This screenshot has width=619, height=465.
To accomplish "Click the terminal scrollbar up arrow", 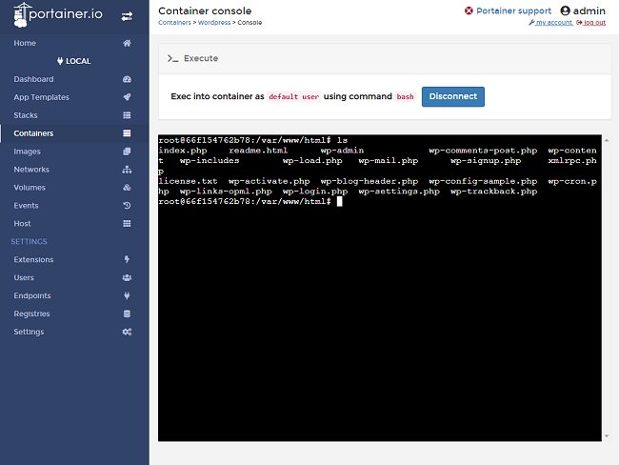I will tap(607, 140).
